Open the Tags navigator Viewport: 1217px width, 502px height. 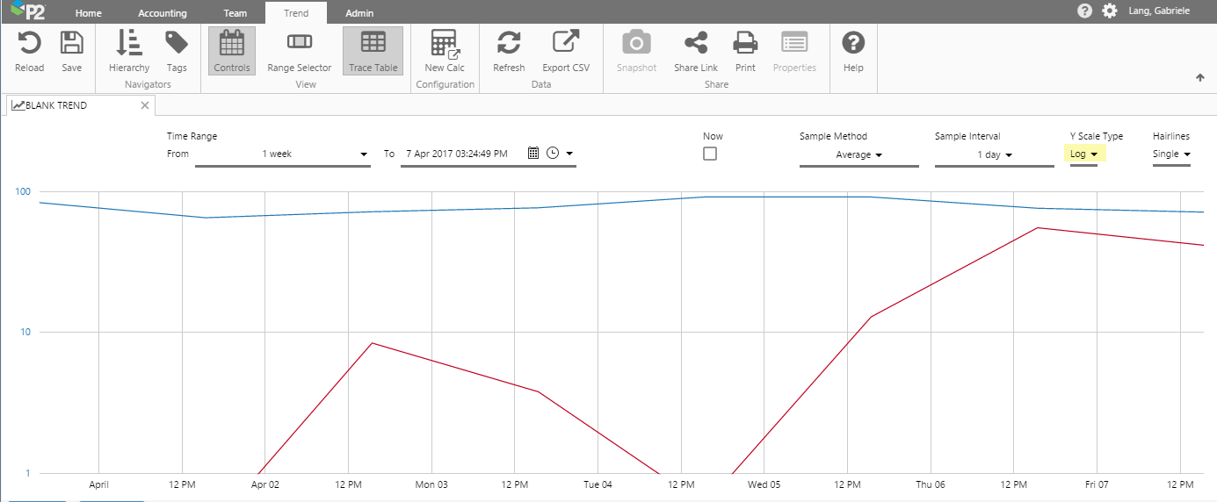(x=177, y=51)
